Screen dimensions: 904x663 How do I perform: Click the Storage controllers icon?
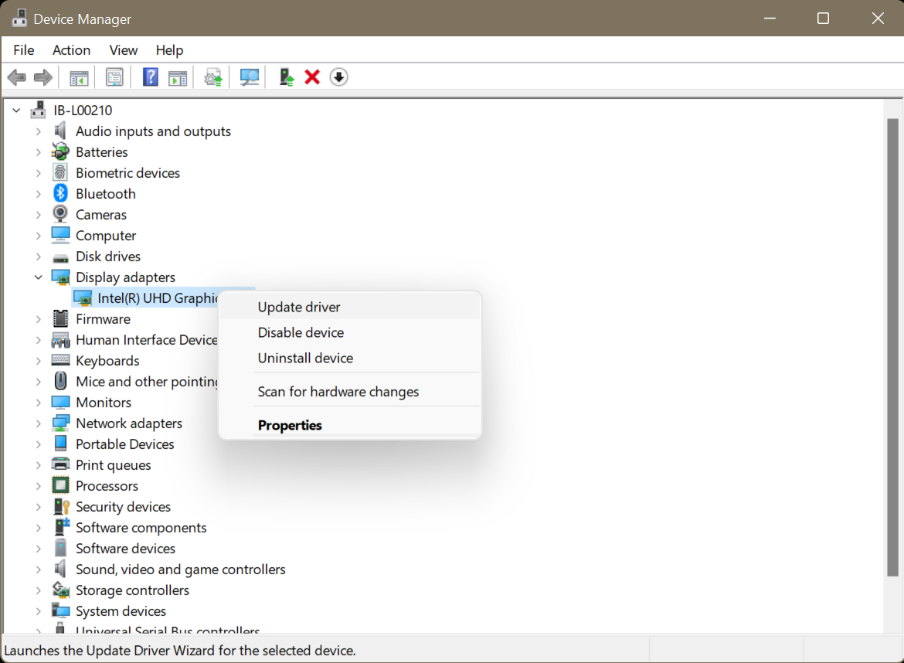point(60,590)
